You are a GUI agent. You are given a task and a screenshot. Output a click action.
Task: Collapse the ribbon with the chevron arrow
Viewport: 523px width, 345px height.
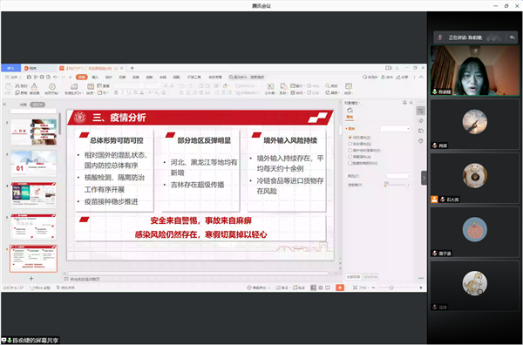(421, 77)
